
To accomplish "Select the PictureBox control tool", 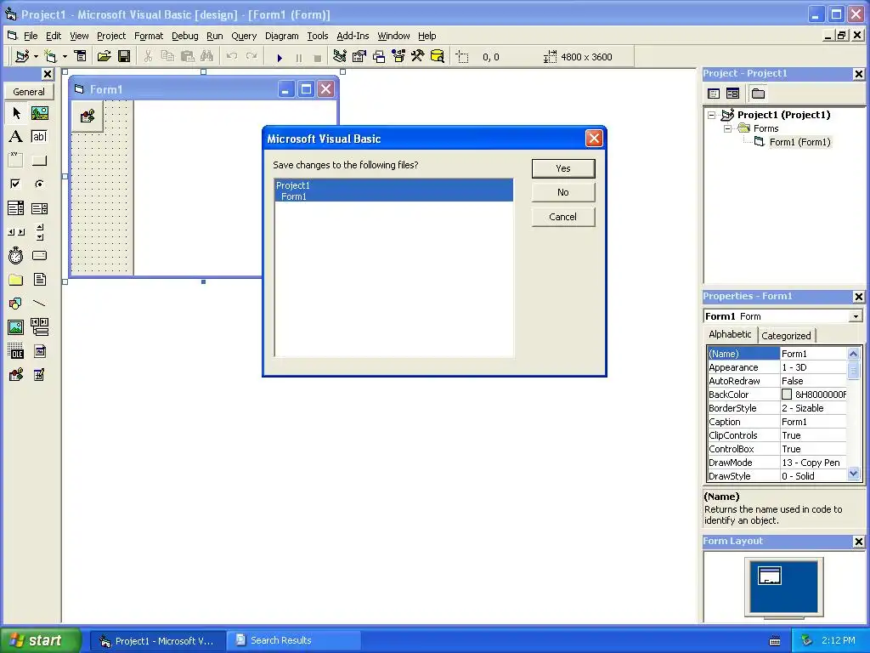I will [x=39, y=113].
